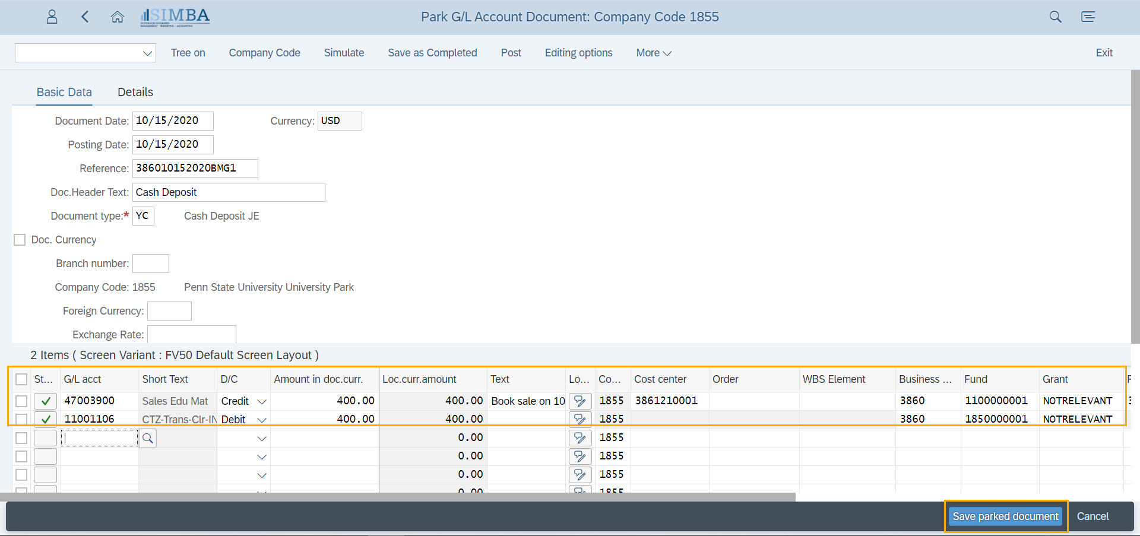The height and width of the screenshot is (536, 1140).
Task: Open D/C dropdown in third empty row
Action: tap(261, 475)
